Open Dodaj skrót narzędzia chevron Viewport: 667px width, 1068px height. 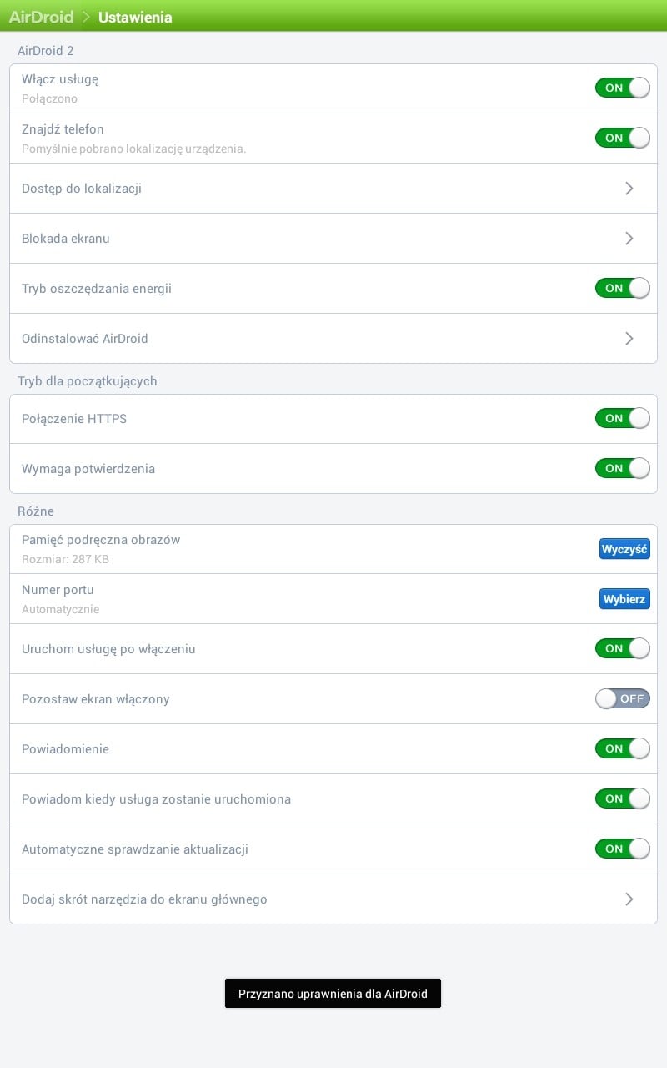pos(629,899)
